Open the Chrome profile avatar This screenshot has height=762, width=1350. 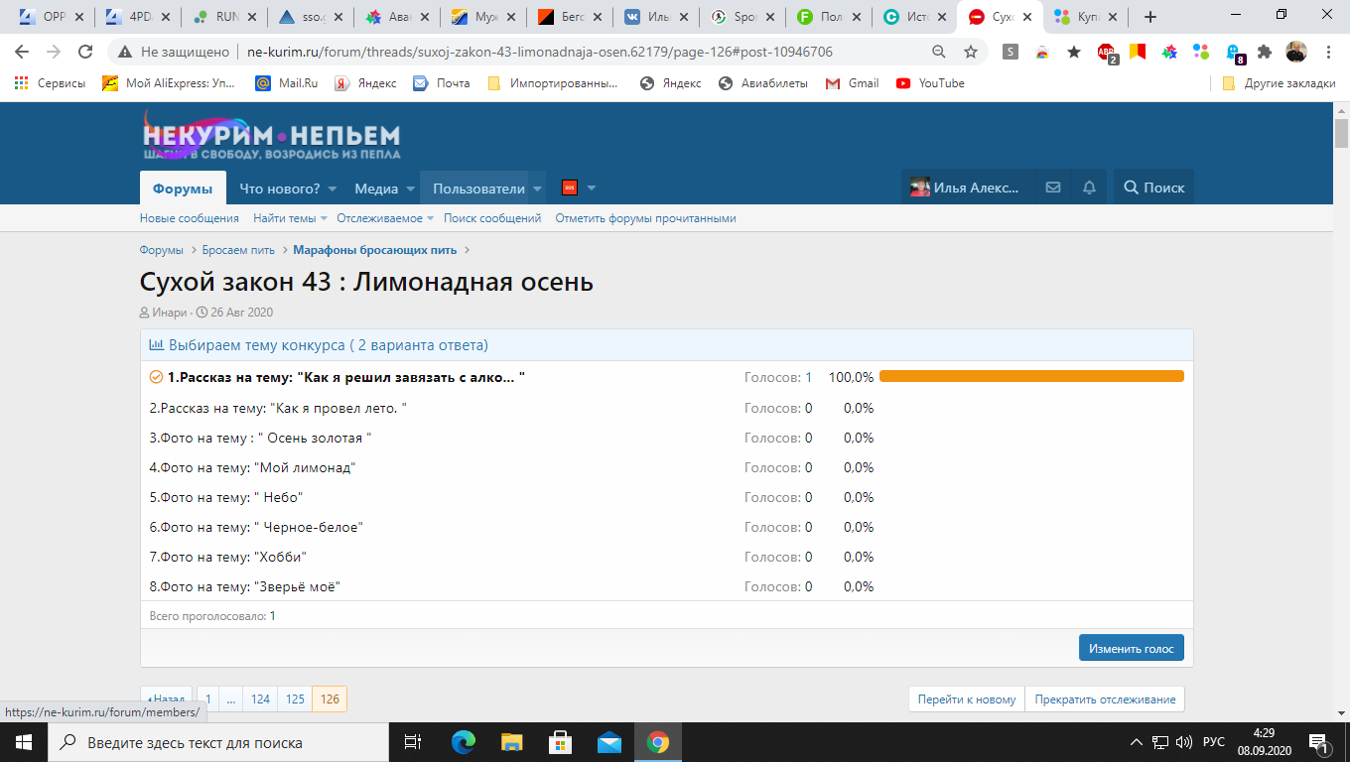tap(1296, 52)
